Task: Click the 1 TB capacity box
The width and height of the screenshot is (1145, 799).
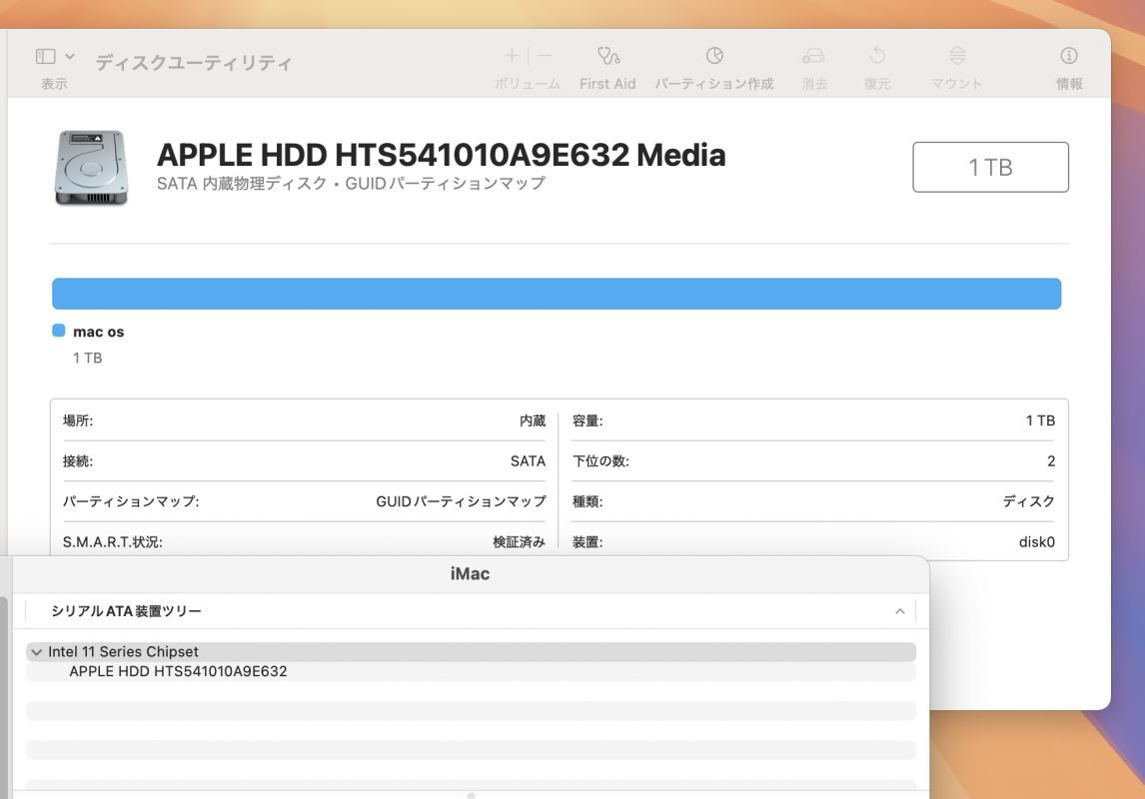Action: pyautogui.click(x=990, y=167)
